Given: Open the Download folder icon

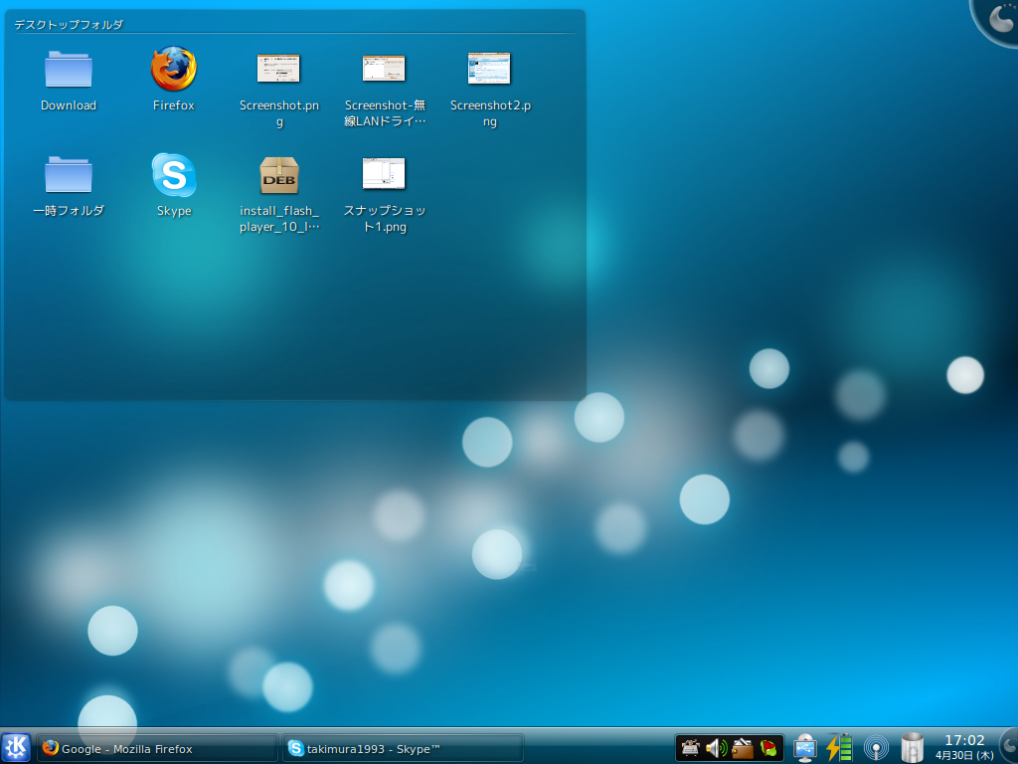Looking at the screenshot, I should click(69, 69).
